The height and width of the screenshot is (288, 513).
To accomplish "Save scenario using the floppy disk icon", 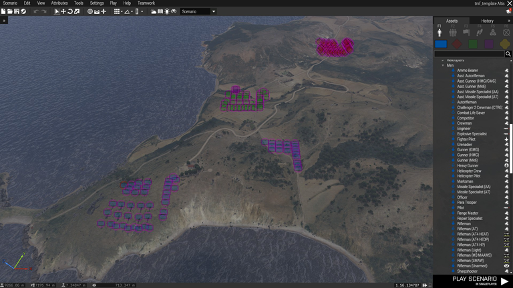I will pos(17,11).
